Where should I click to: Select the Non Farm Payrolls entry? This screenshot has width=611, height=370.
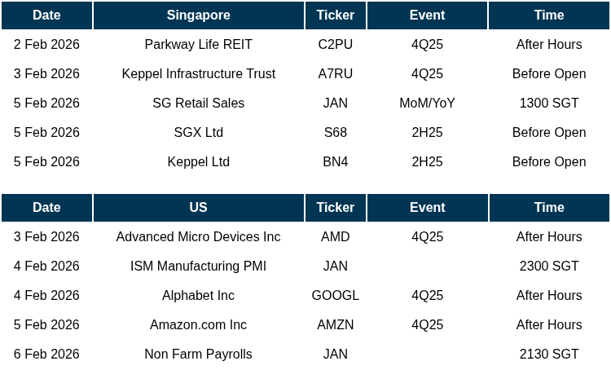coord(198,355)
